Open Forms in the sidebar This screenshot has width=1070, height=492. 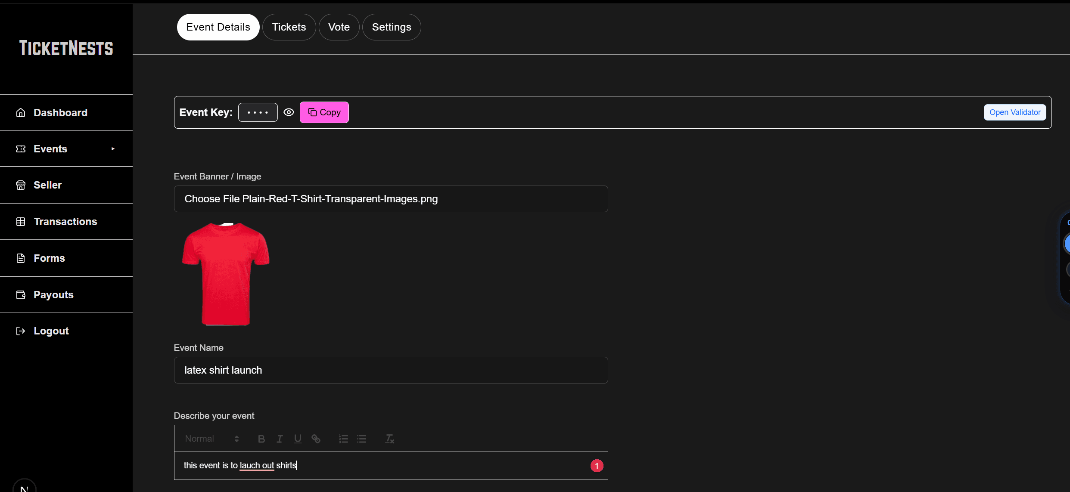pyautogui.click(x=66, y=258)
